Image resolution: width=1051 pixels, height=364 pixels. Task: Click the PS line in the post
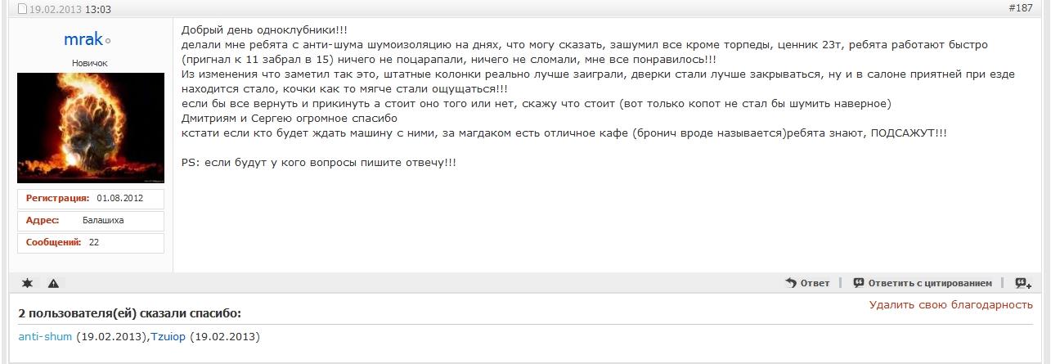point(319,163)
